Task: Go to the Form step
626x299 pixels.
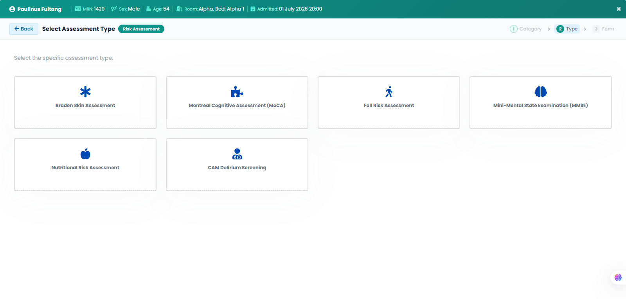Action: (603, 29)
